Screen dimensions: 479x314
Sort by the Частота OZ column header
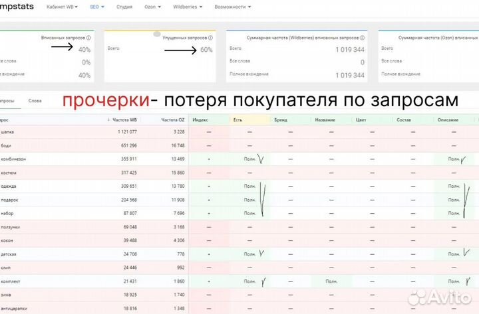click(173, 119)
